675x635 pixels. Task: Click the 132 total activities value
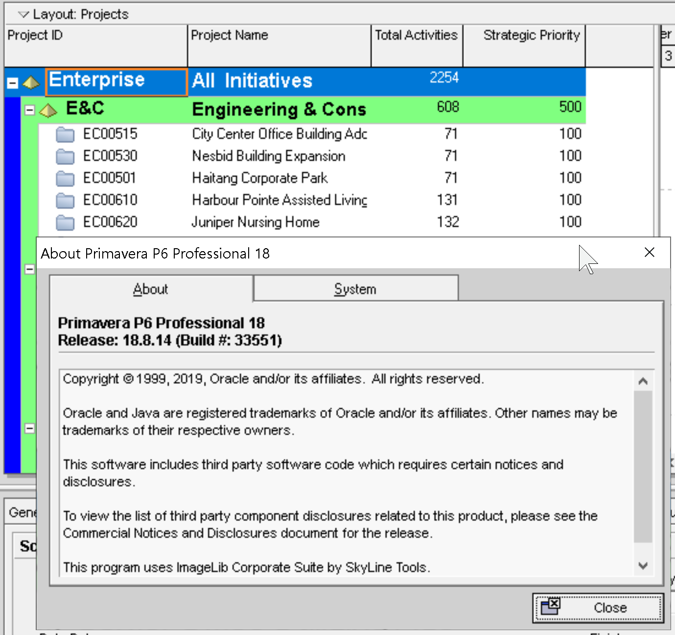coord(448,222)
